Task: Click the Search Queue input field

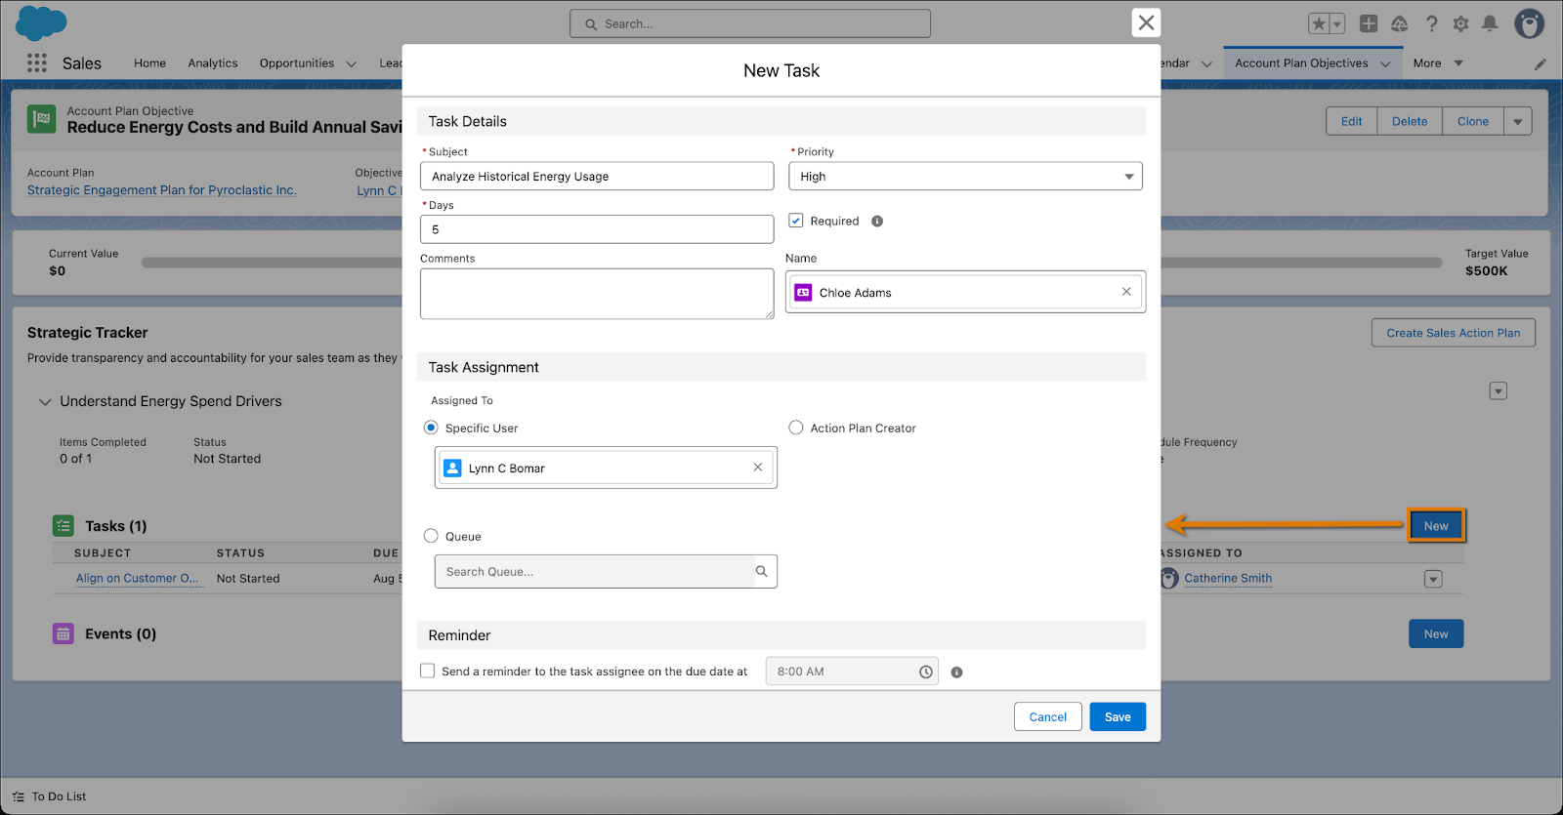Action: point(606,571)
